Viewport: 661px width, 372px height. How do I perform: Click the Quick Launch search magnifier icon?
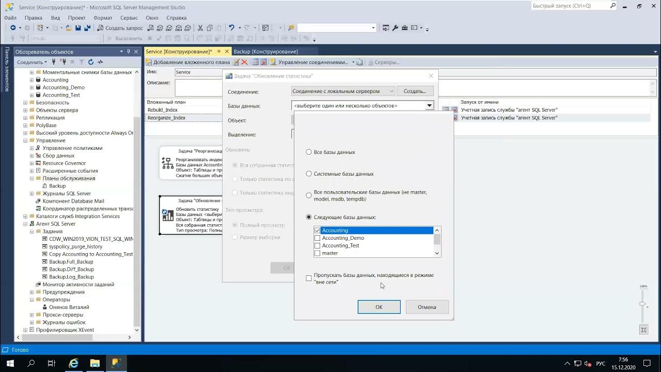[613, 6]
